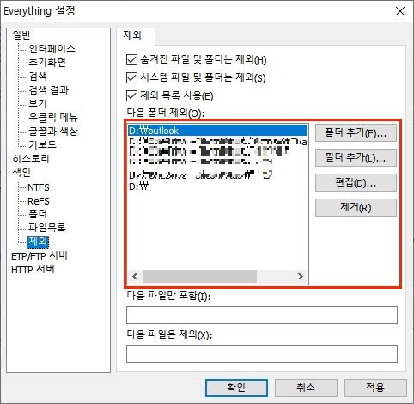Click left arrow of list scrollbar
Image resolution: width=414 pixels, height=404 pixels.
[x=135, y=276]
